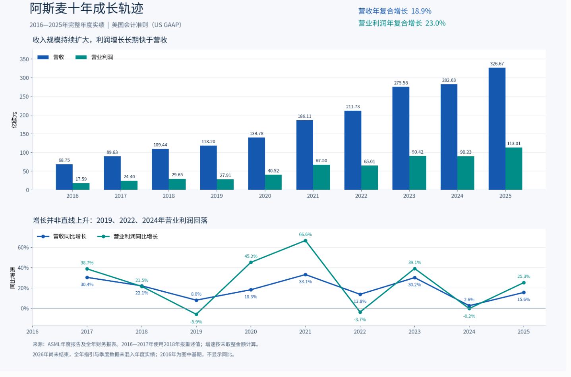
Task: Click the 113.01 operating profit bar label
Action: (513, 144)
